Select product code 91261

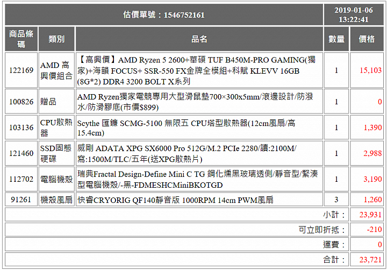coord(21,200)
